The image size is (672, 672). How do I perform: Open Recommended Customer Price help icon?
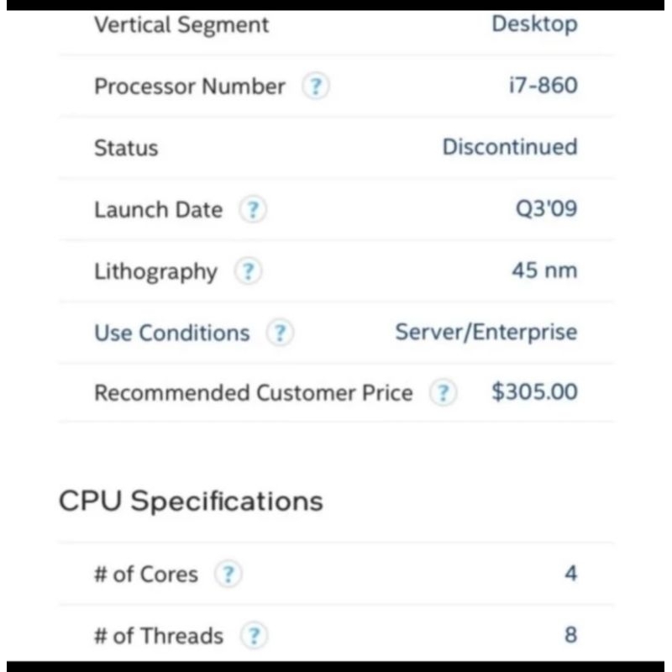[443, 393]
